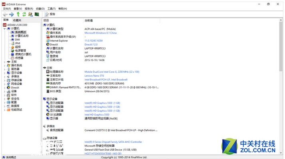
Task: Click the vertical scrollbar down arrow
Action: pyautogui.click(x=281, y=153)
